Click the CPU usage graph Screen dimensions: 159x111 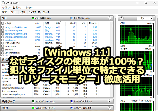136,35
